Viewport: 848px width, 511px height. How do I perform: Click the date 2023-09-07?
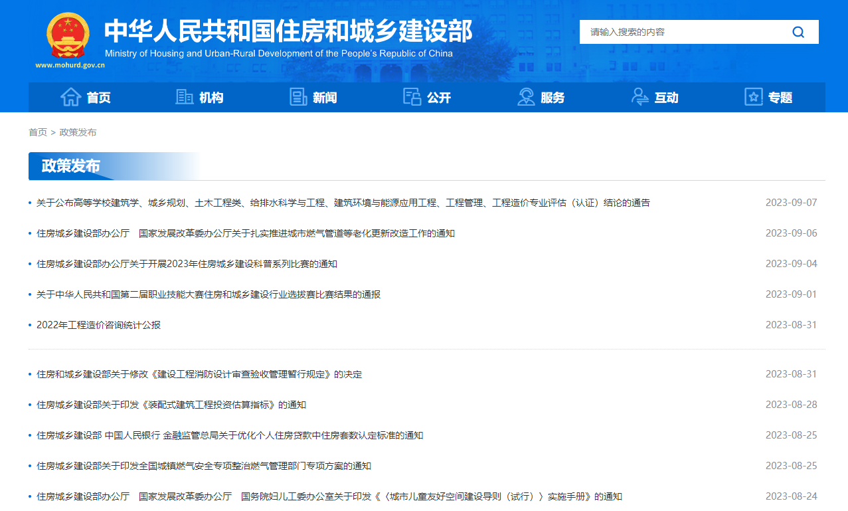coord(791,203)
